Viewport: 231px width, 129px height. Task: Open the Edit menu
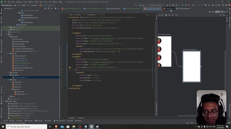[x=9, y=2]
